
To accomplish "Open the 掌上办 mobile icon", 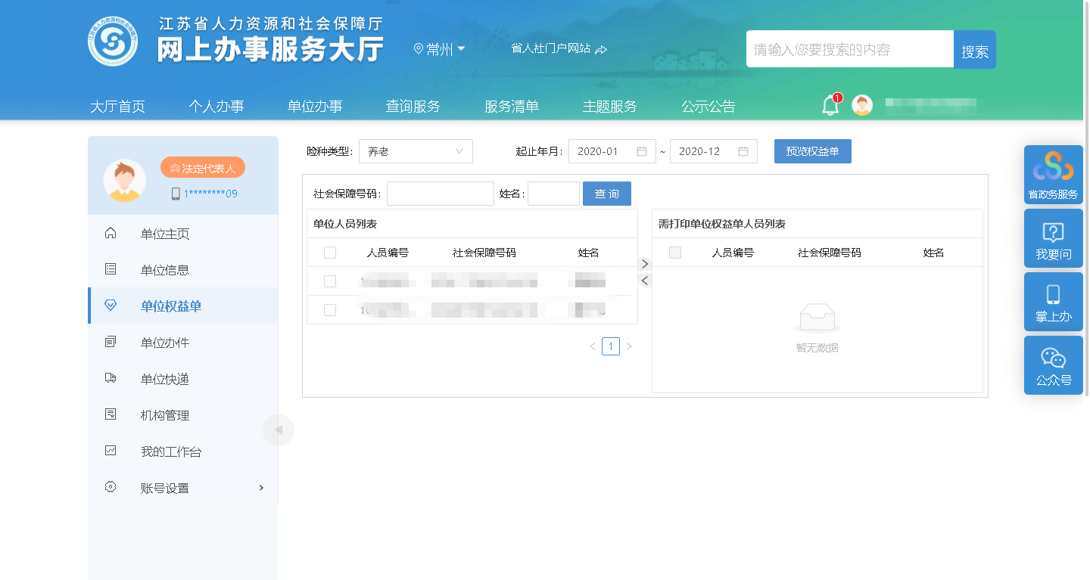I will tap(1053, 302).
